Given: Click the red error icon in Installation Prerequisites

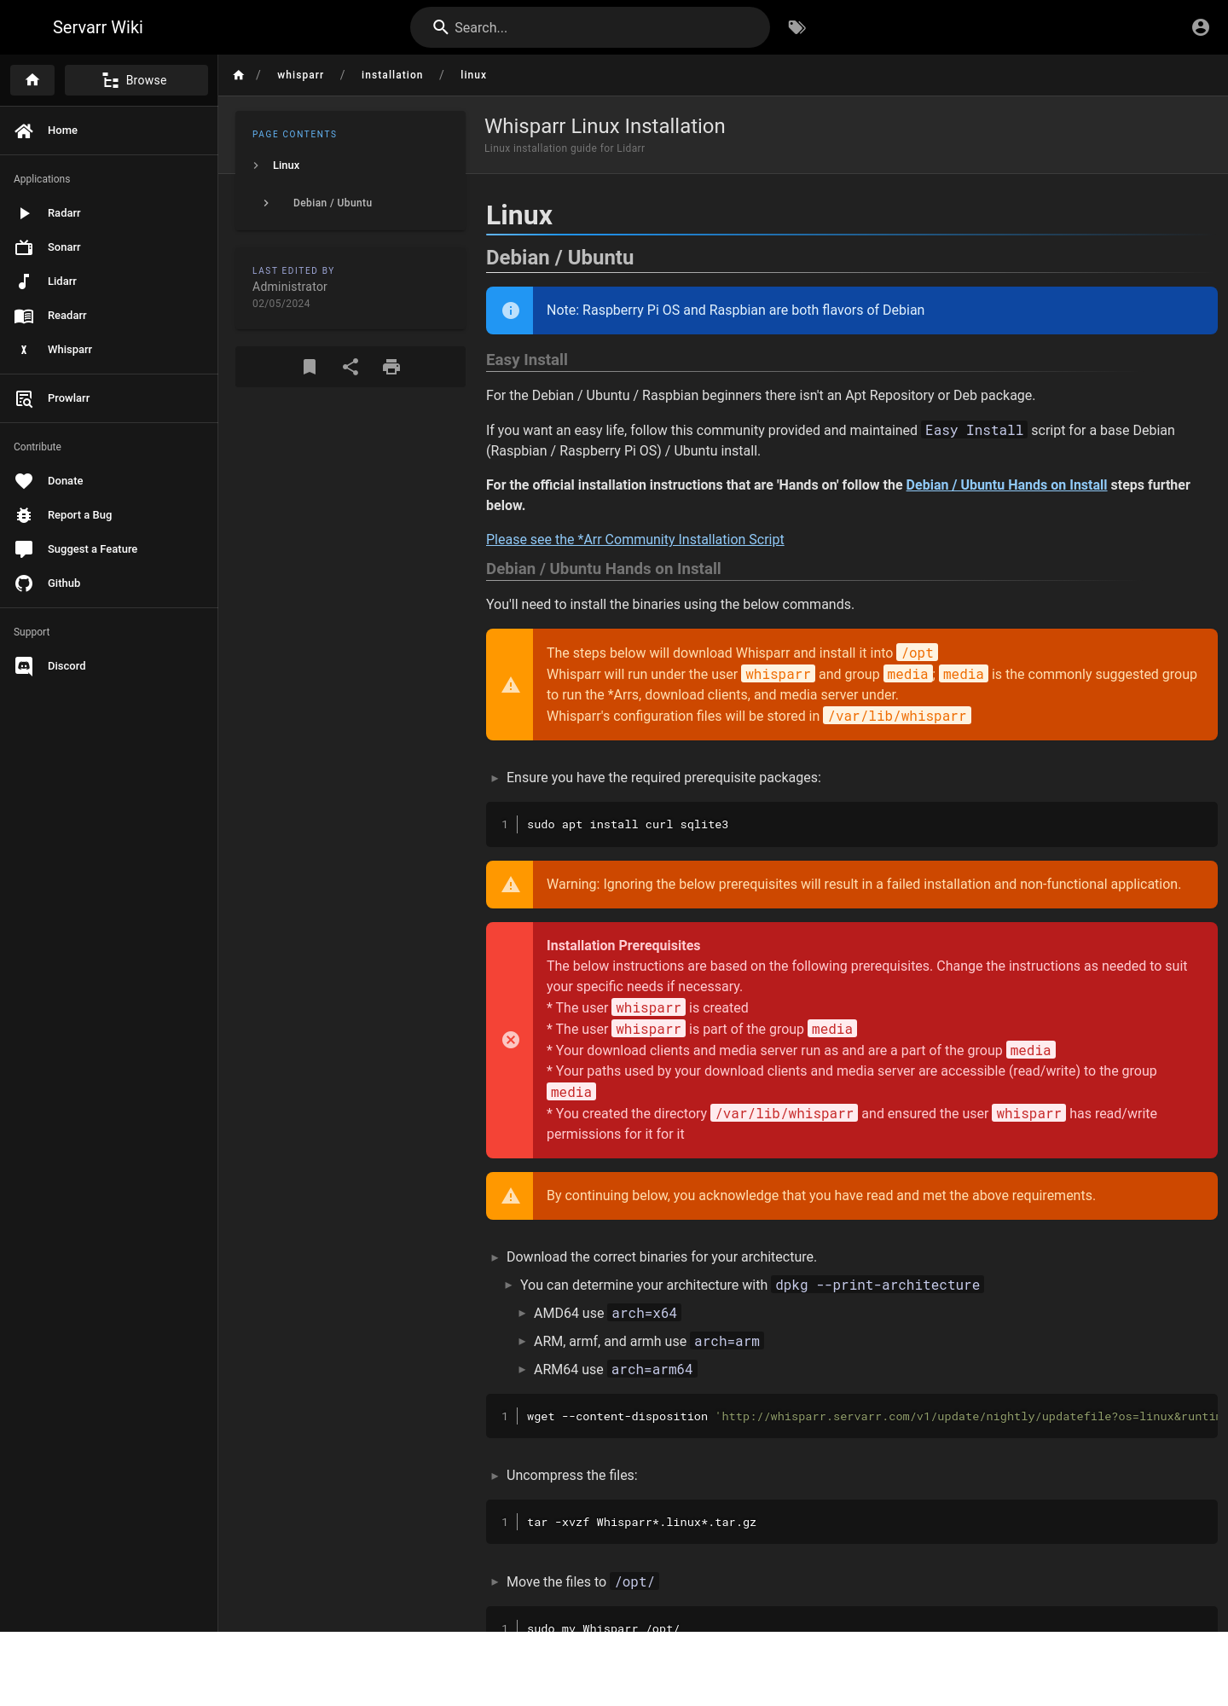Looking at the screenshot, I should tap(511, 1040).
